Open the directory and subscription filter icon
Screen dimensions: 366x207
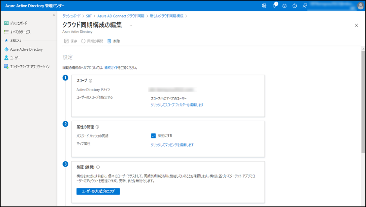(264, 6)
